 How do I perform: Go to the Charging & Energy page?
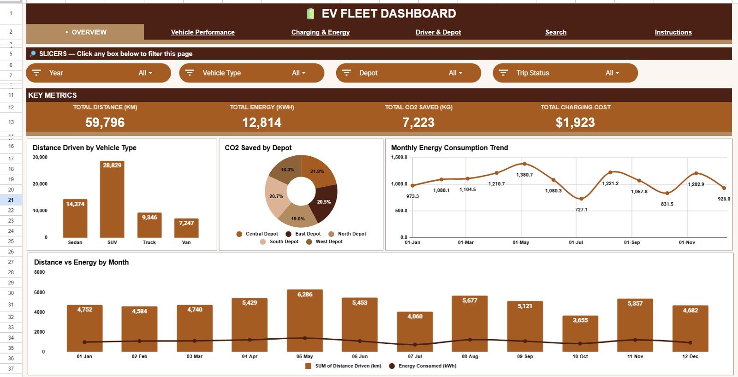point(320,32)
